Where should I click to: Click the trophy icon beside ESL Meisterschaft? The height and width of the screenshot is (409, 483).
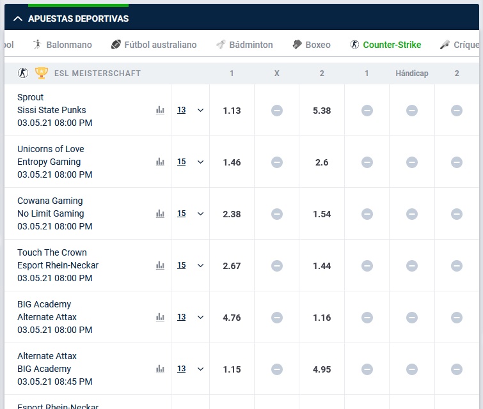point(42,73)
